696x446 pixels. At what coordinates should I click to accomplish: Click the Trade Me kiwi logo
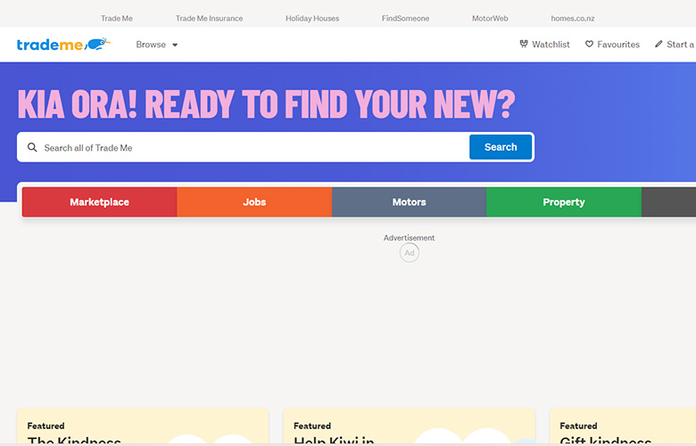point(63,45)
